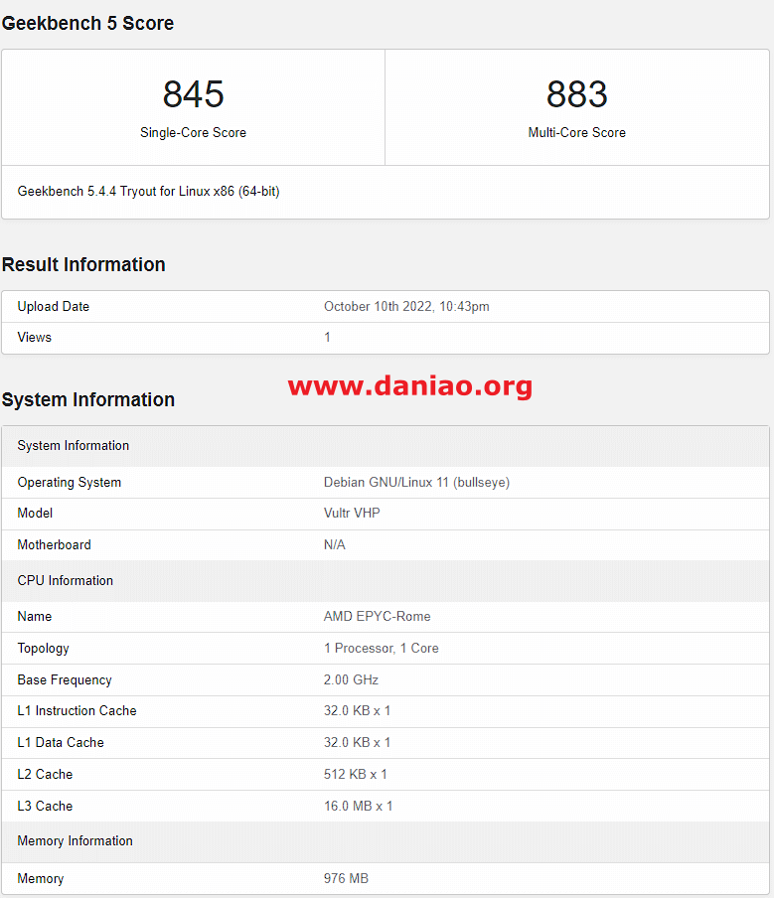Select the 16.0 MB x 1 value
This screenshot has width=774, height=898.
[x=358, y=806]
